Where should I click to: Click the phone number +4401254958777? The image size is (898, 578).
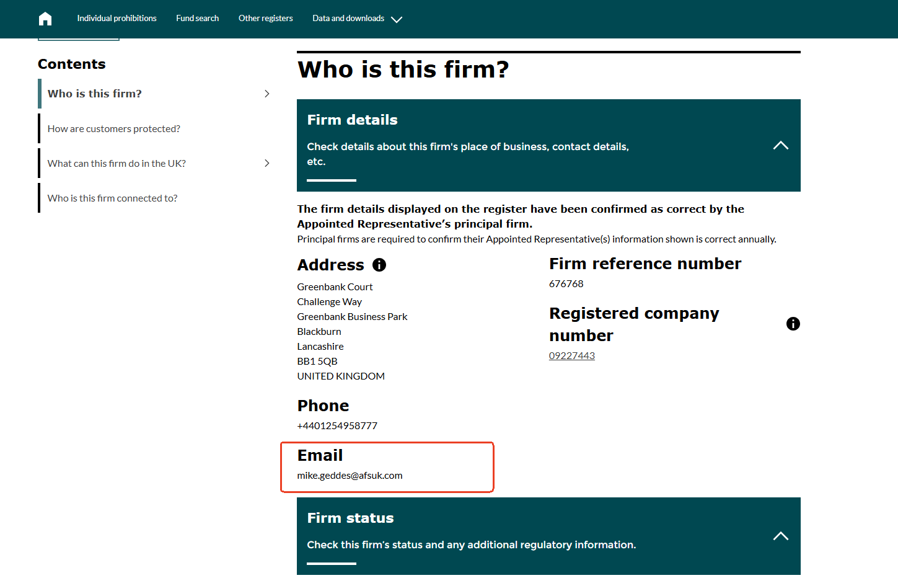pyautogui.click(x=337, y=426)
